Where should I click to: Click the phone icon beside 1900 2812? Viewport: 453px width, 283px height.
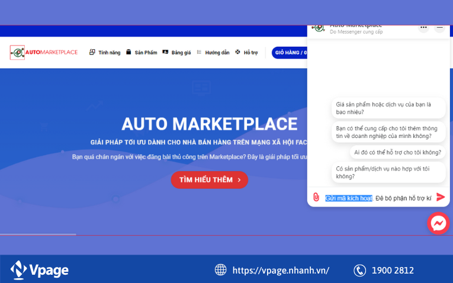pyautogui.click(x=359, y=270)
